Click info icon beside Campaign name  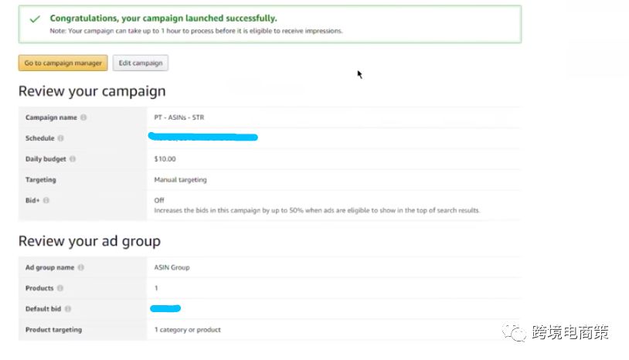83,117
